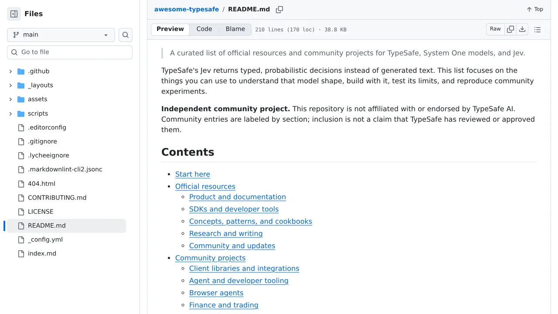The width and height of the screenshot is (558, 314).
Task: Go to SDKs and developer tools
Action: (234, 209)
